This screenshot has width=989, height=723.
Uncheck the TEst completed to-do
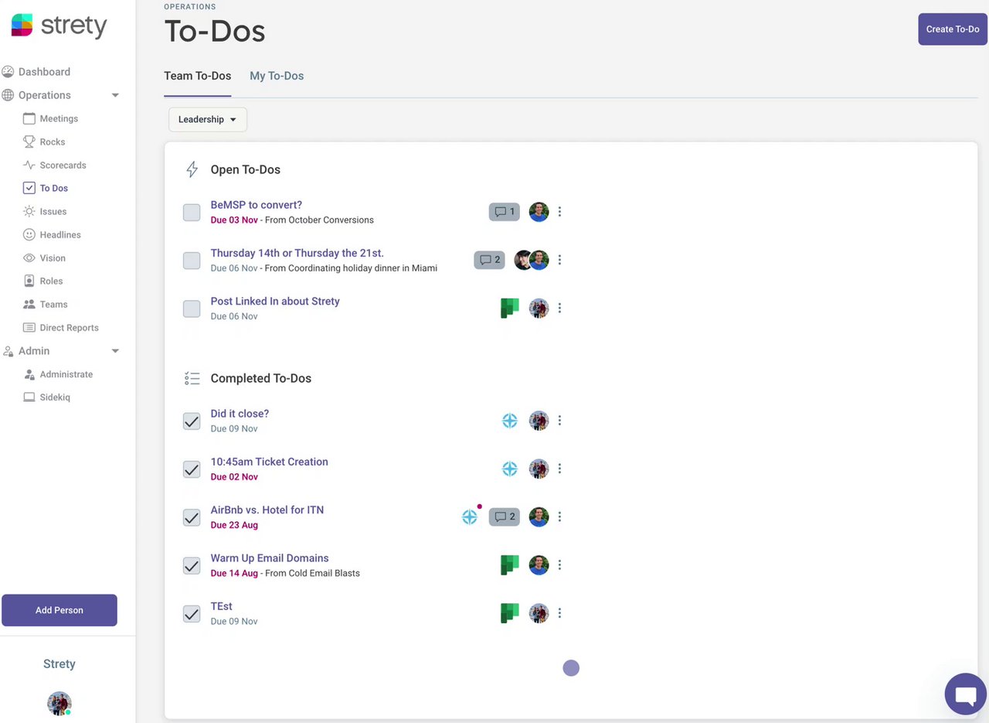192,614
